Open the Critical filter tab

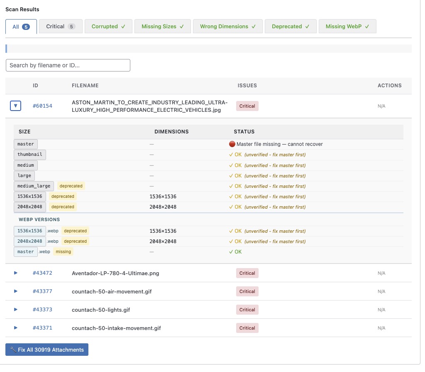coord(61,27)
